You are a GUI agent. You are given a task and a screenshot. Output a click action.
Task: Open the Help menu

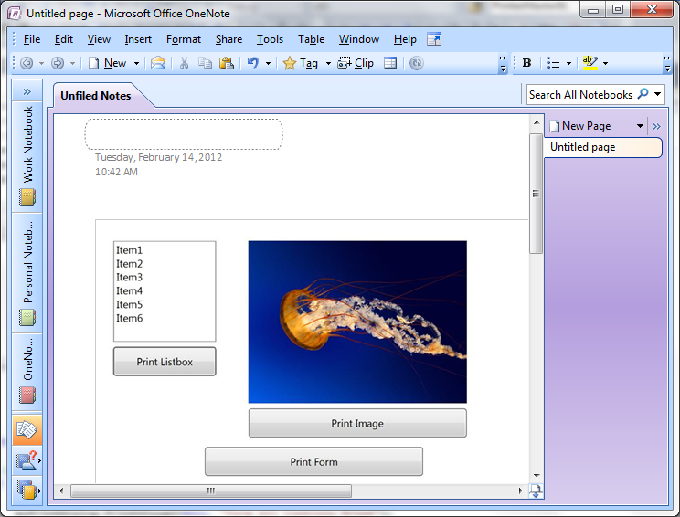tap(405, 39)
